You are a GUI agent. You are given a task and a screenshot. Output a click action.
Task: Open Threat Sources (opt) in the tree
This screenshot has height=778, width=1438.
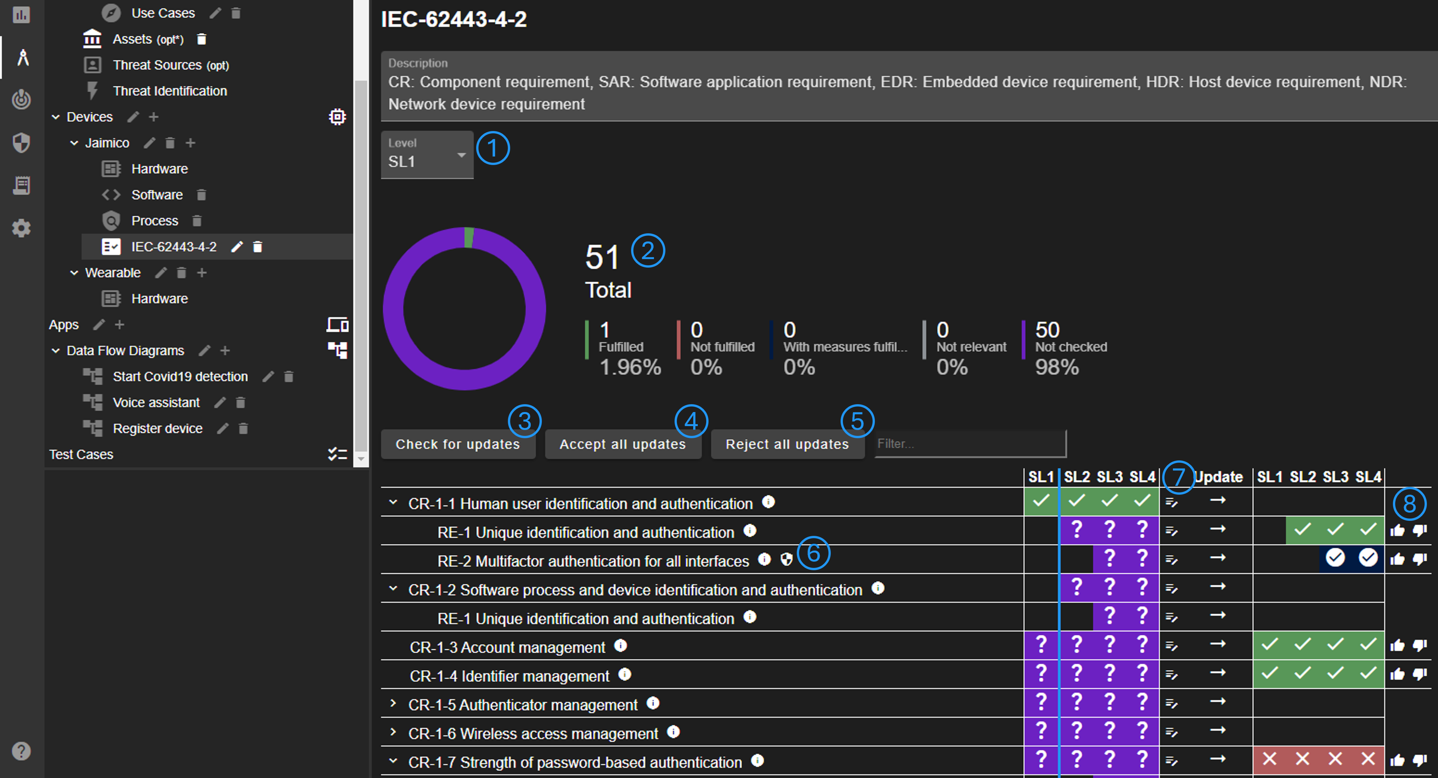pos(171,65)
